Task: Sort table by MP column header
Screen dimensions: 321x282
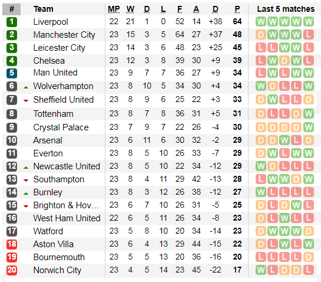Action: [114, 9]
